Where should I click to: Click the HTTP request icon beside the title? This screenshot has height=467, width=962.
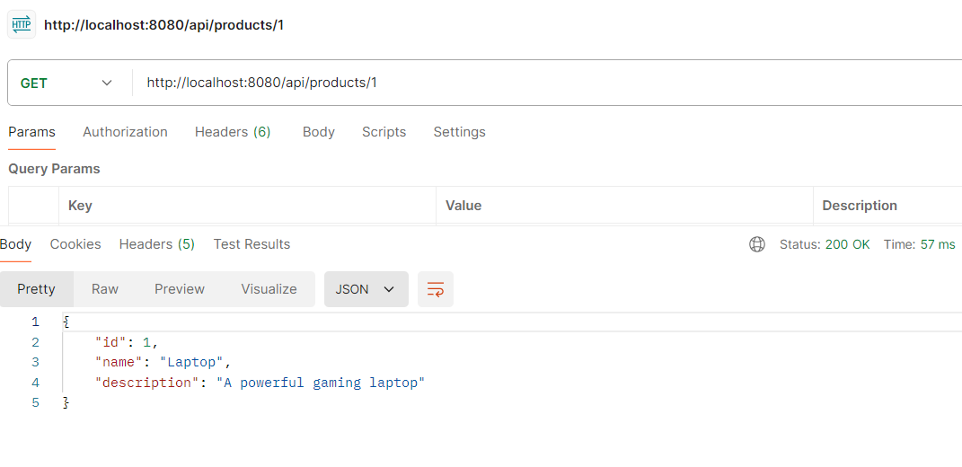22,24
